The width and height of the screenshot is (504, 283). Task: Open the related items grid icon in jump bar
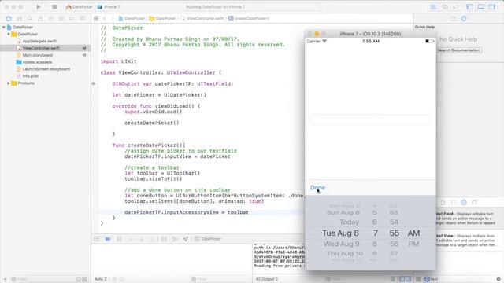point(96,19)
